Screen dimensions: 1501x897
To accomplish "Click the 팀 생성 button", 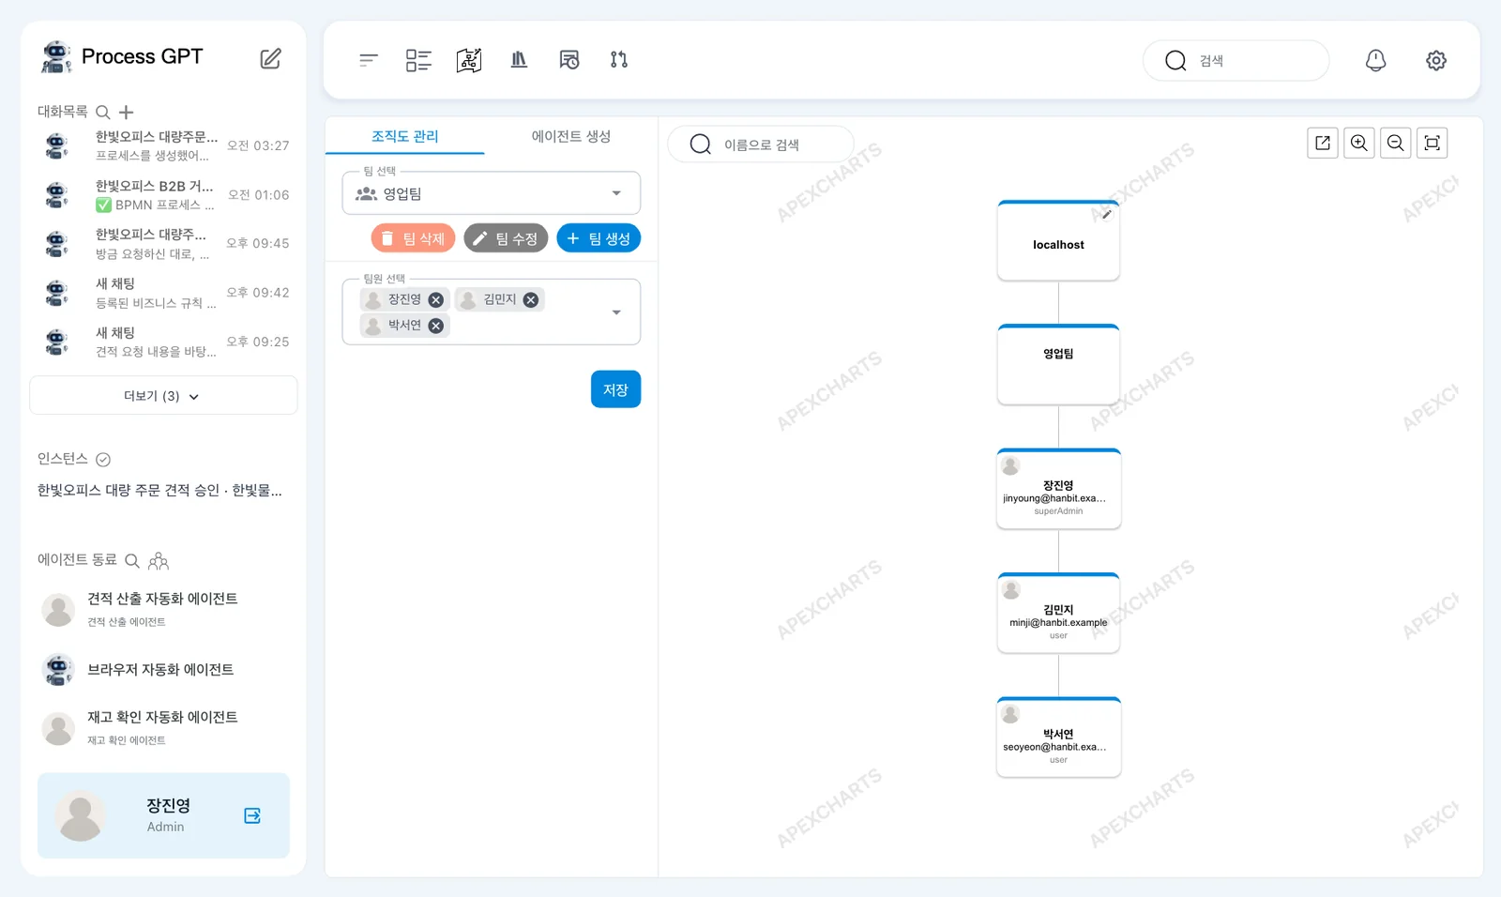I will point(599,238).
